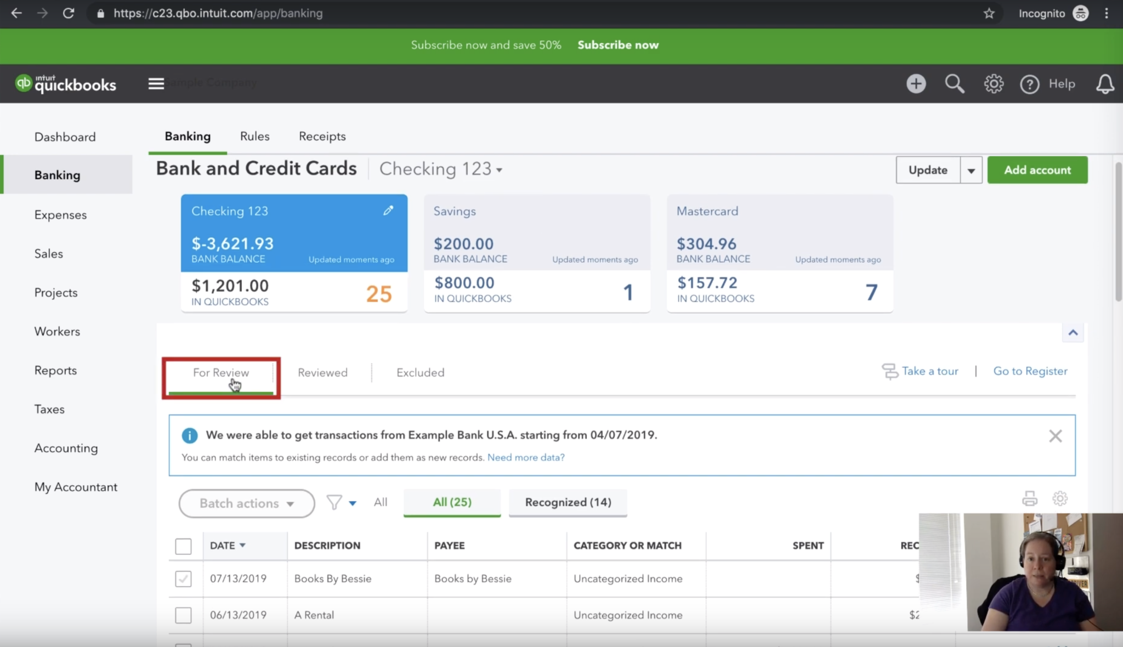
Task: Open the Go to Register link
Action: click(x=1030, y=371)
